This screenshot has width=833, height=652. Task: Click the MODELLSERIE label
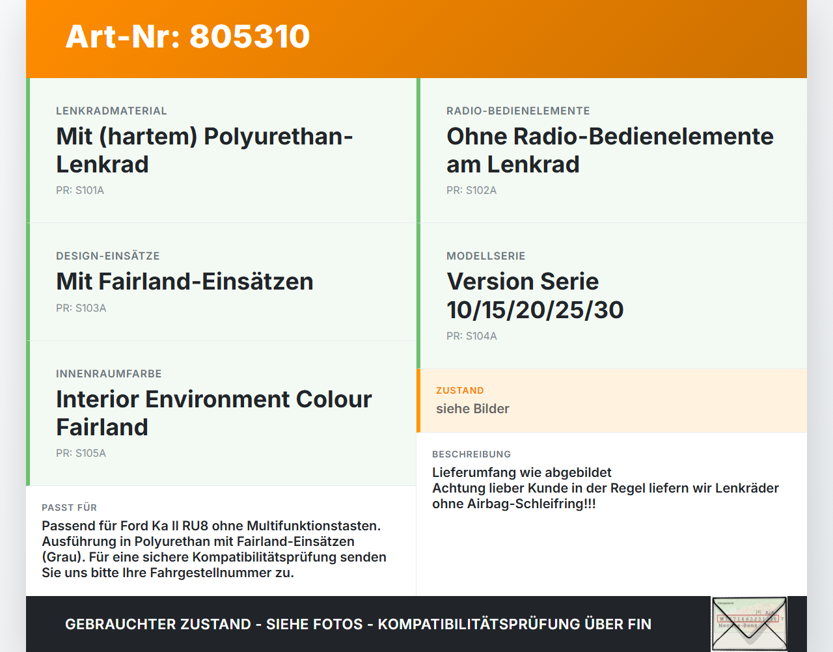point(485,256)
